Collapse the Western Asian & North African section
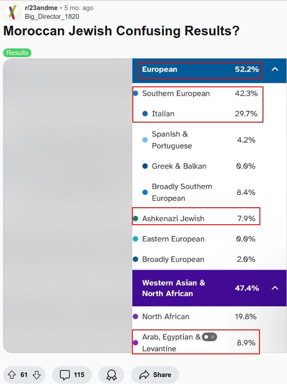The width and height of the screenshot is (287, 384). pos(275,288)
